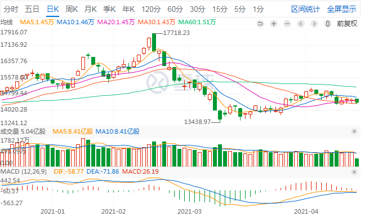Click the MA60:1.51万 indicator label
Viewport: 365px width, 221px height.
[x=197, y=22]
